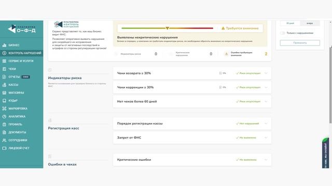332x186 pixels.
Task: Click the warning triangle beside Требуется внимание
Action: point(223,28)
